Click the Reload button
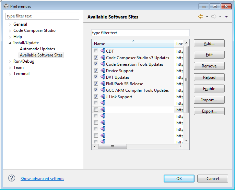Image resolution: width=235 pixels, height=190 pixels. 209,77
